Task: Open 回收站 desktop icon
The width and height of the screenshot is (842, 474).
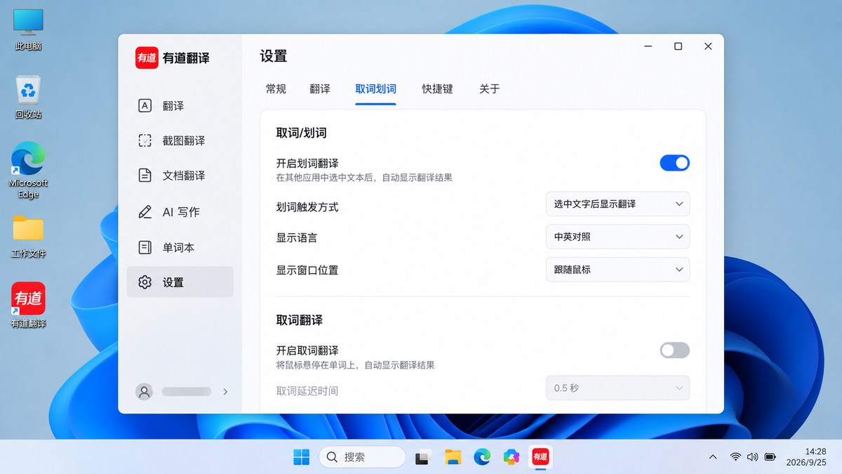Action: (x=28, y=98)
